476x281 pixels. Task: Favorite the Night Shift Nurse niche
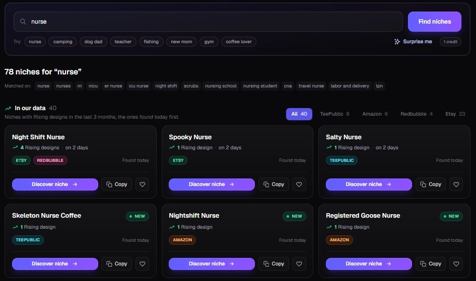tap(142, 184)
